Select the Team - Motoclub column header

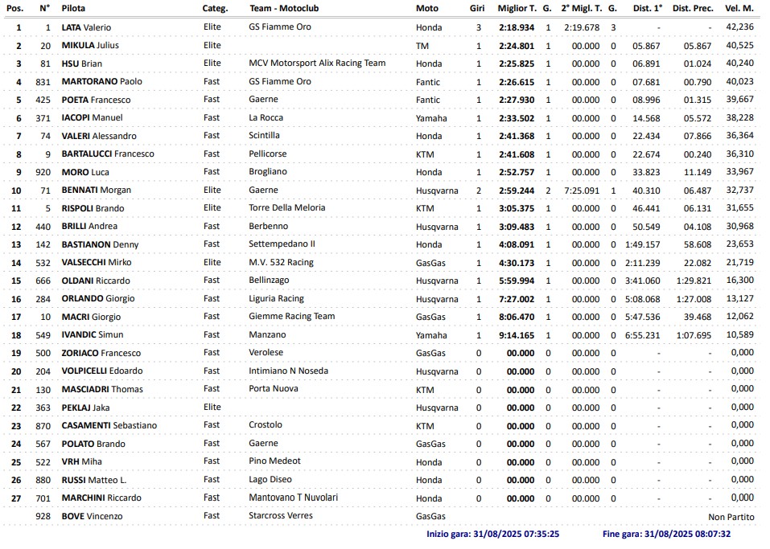(x=284, y=8)
